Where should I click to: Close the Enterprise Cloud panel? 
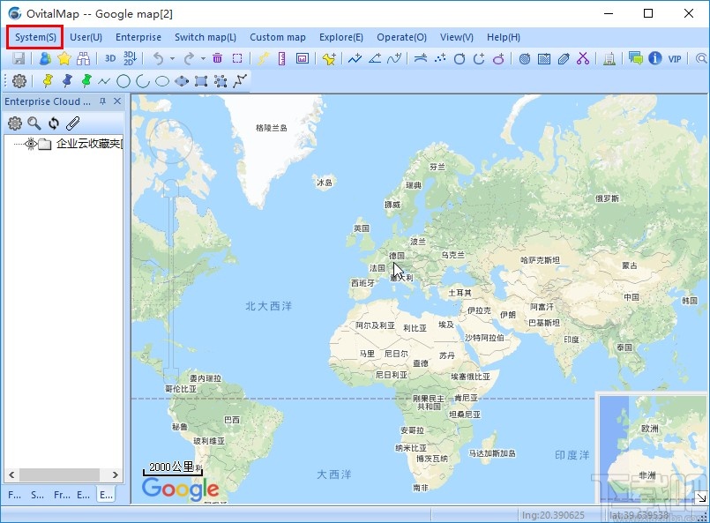pyautogui.click(x=117, y=101)
